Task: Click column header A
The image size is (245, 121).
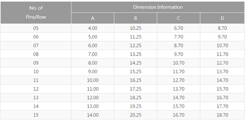Action: 93,18
